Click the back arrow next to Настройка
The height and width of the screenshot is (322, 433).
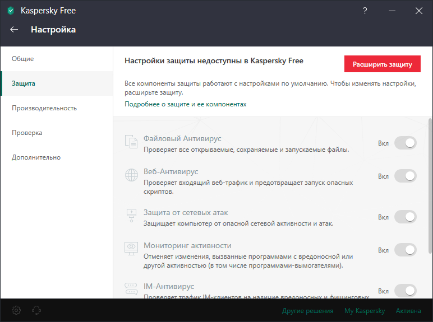(x=14, y=30)
